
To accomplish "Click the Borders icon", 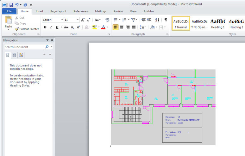I will pyautogui.click(x=161, y=27).
